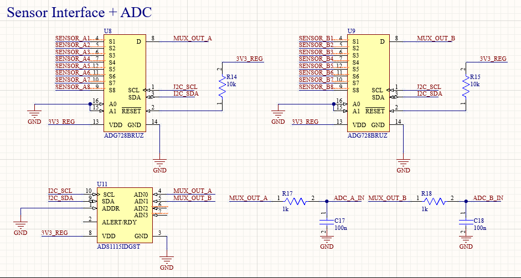This screenshot has width=521, height=278.
Task: Click the 3V3_REG label at U8 VDD
Action: (62, 122)
